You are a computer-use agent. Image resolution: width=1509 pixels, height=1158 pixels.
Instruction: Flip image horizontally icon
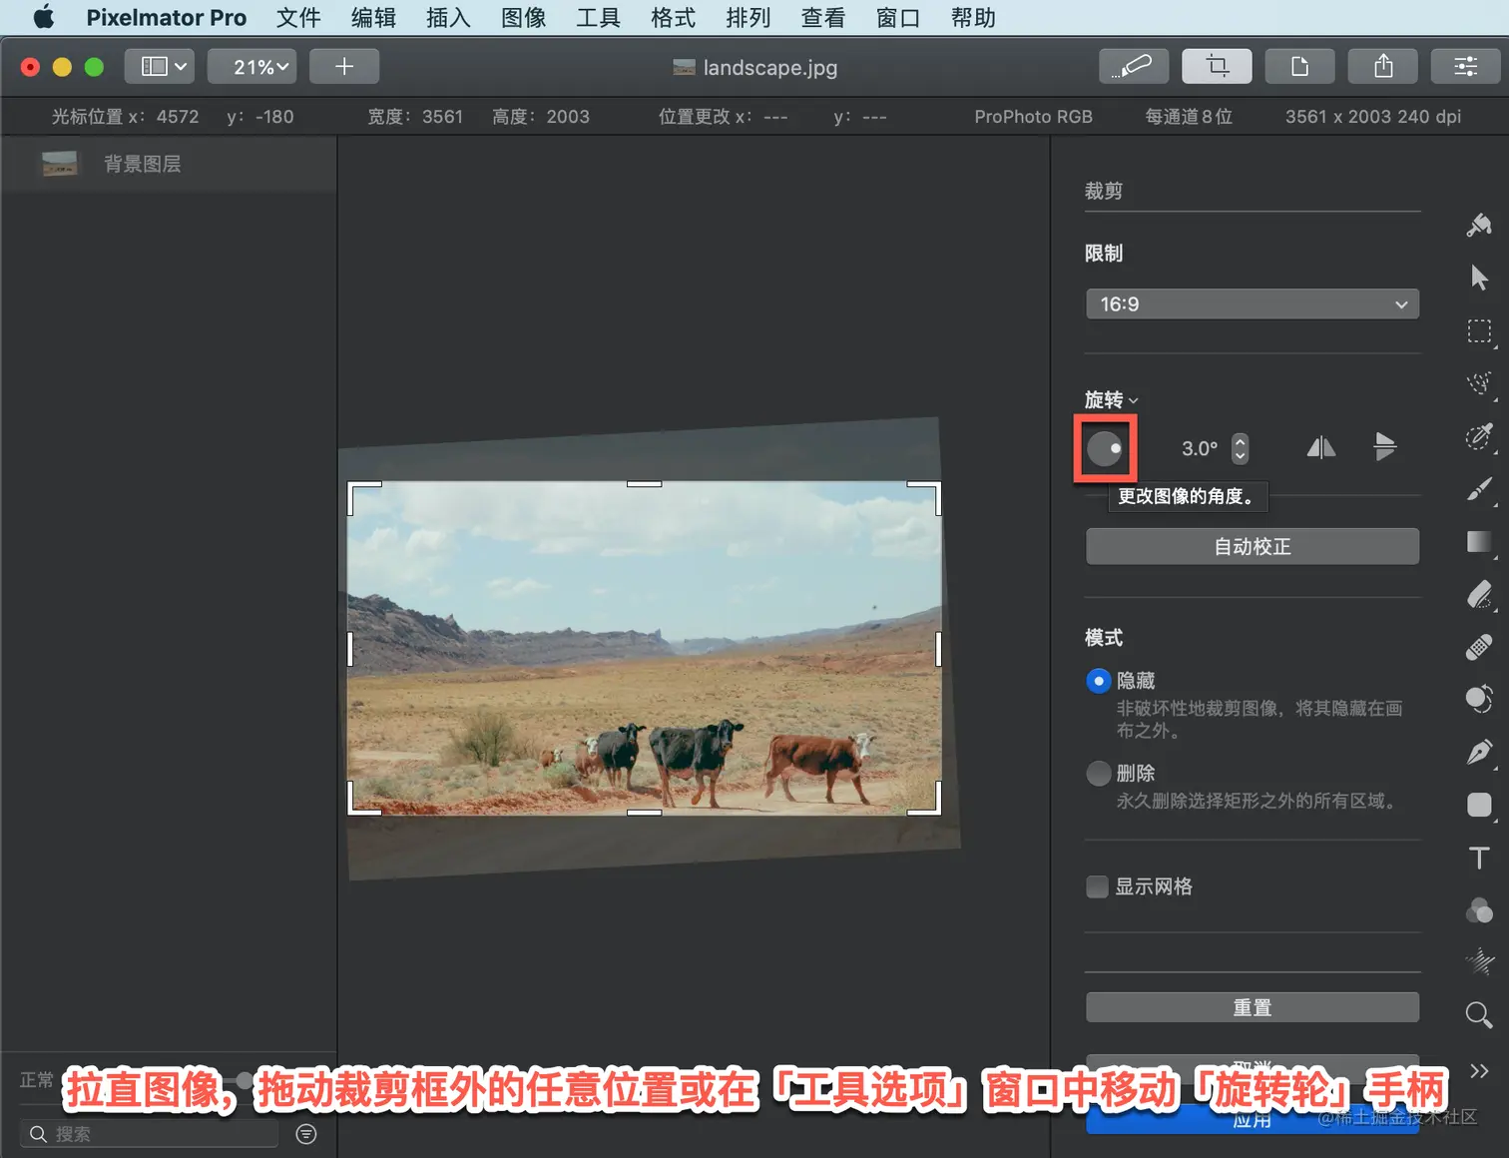pyautogui.click(x=1320, y=447)
